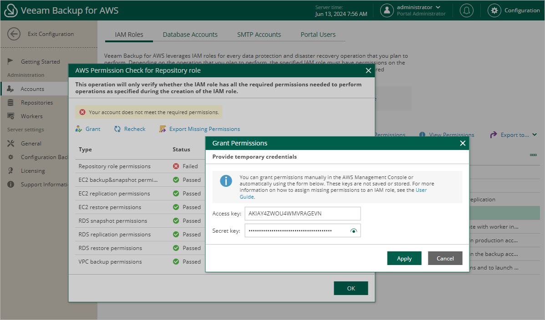Switch to the Database Accounts tab
This screenshot has height=320, width=545.
point(190,35)
